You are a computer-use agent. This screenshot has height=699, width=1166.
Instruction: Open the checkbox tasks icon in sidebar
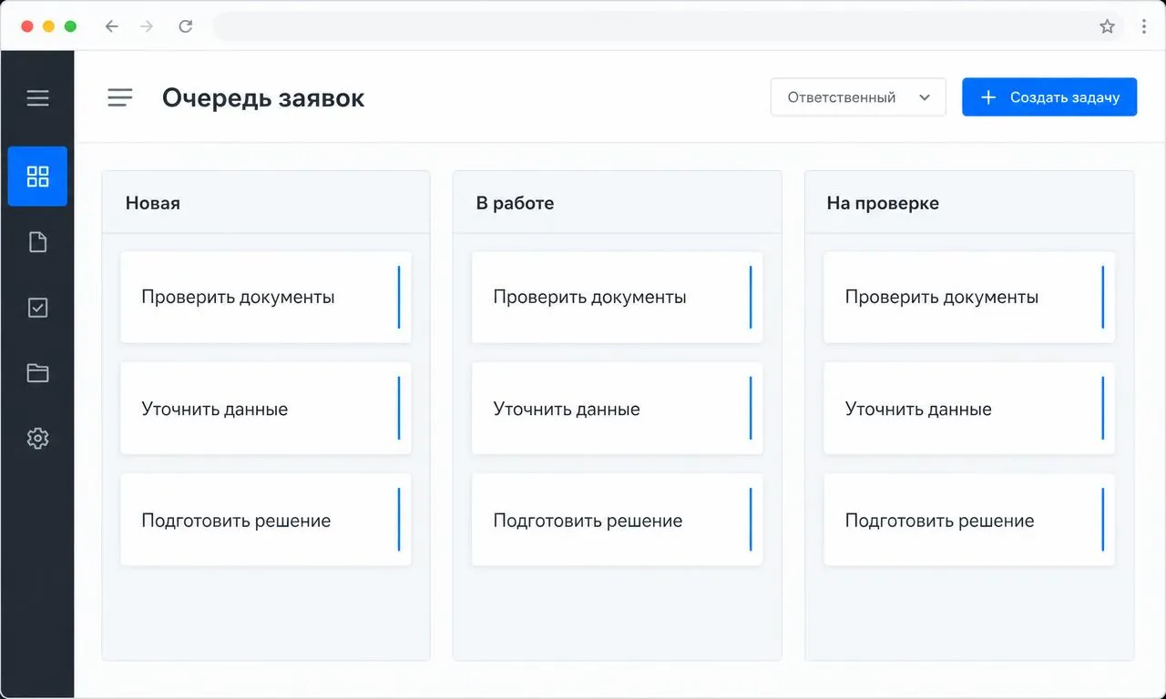(37, 308)
